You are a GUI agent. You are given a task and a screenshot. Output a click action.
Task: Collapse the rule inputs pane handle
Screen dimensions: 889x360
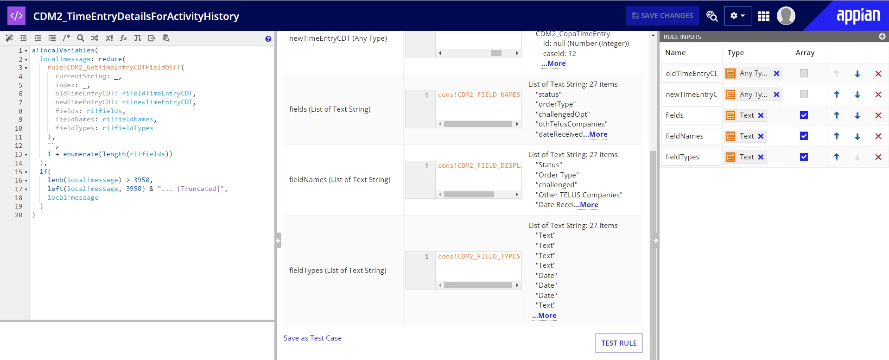[655, 240]
